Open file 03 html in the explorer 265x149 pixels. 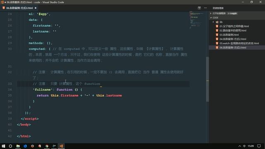click(x=229, y=35)
